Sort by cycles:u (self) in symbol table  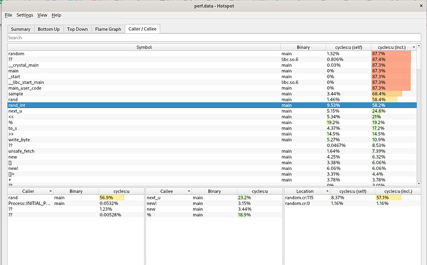(x=348, y=47)
